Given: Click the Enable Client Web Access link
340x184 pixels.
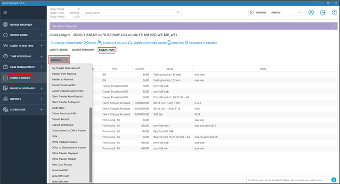Looking at the screenshot, I should coord(150,43).
